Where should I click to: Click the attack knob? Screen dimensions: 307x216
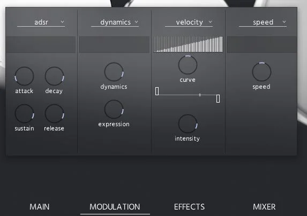pyautogui.click(x=24, y=76)
